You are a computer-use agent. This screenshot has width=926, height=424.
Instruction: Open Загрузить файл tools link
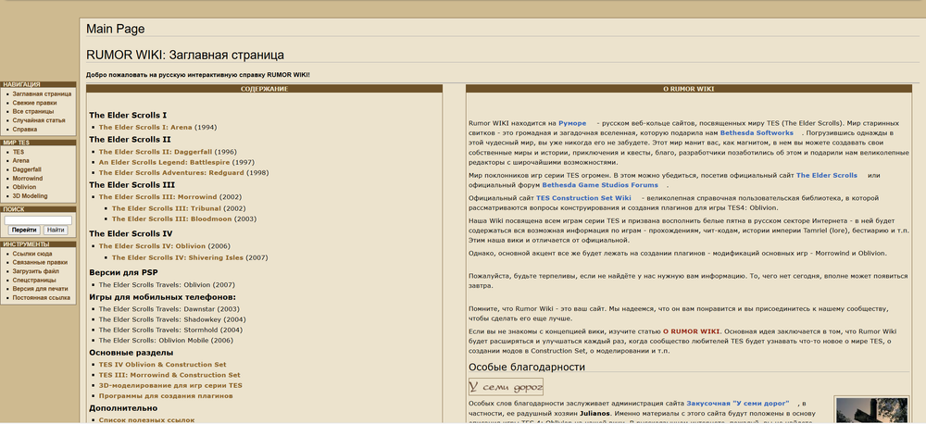pyautogui.click(x=35, y=271)
